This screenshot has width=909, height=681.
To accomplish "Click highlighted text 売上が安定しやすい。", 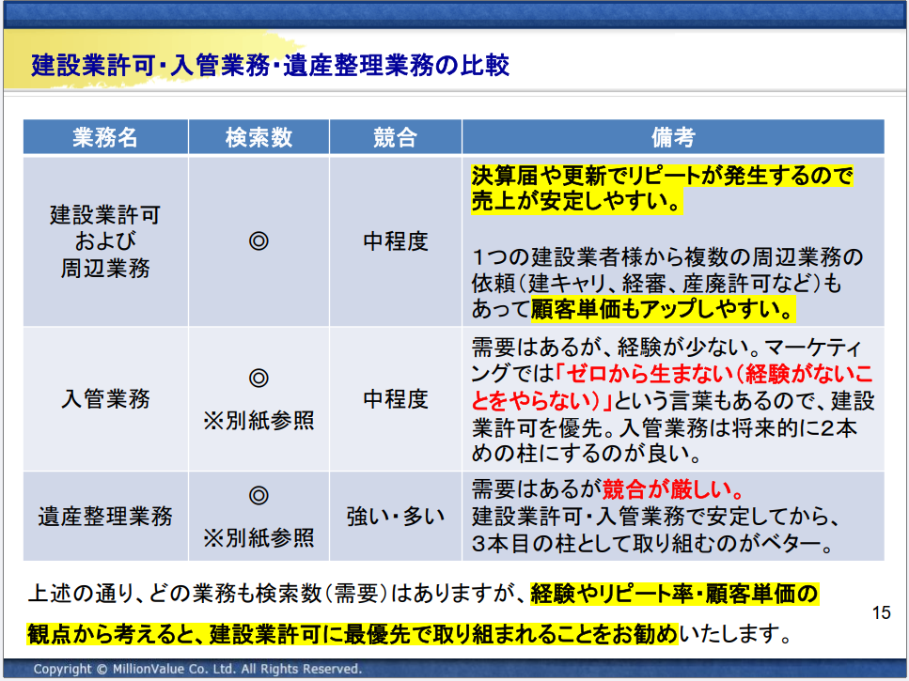I will tap(577, 201).
